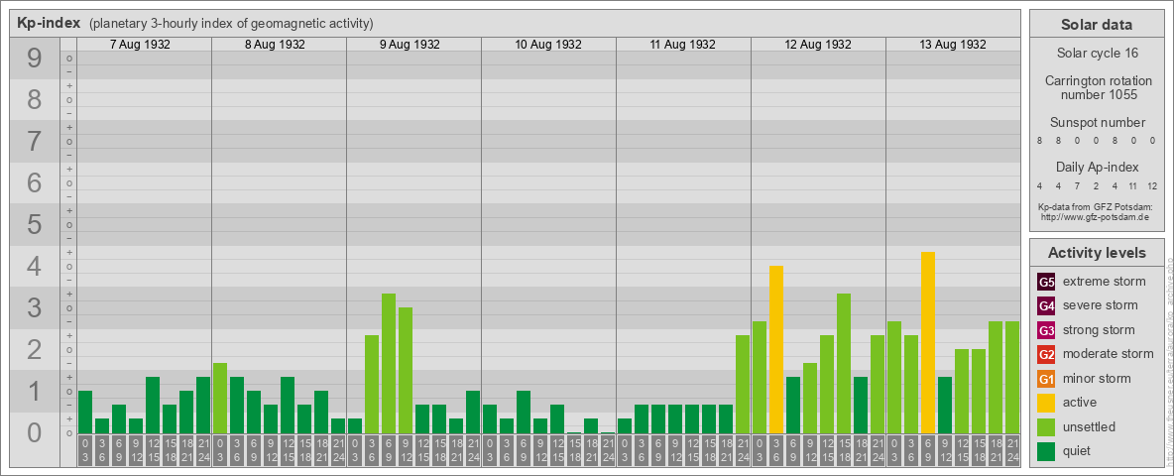This screenshot has width=1174, height=476.
Task: Click the 7 Aug '0 3' hour label
Action: coord(85,450)
